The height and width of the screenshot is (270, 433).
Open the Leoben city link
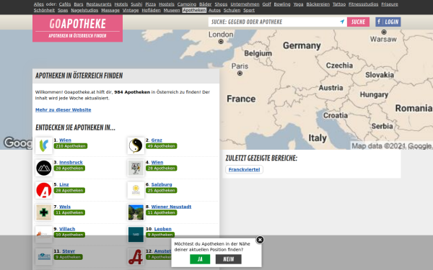point(162,229)
